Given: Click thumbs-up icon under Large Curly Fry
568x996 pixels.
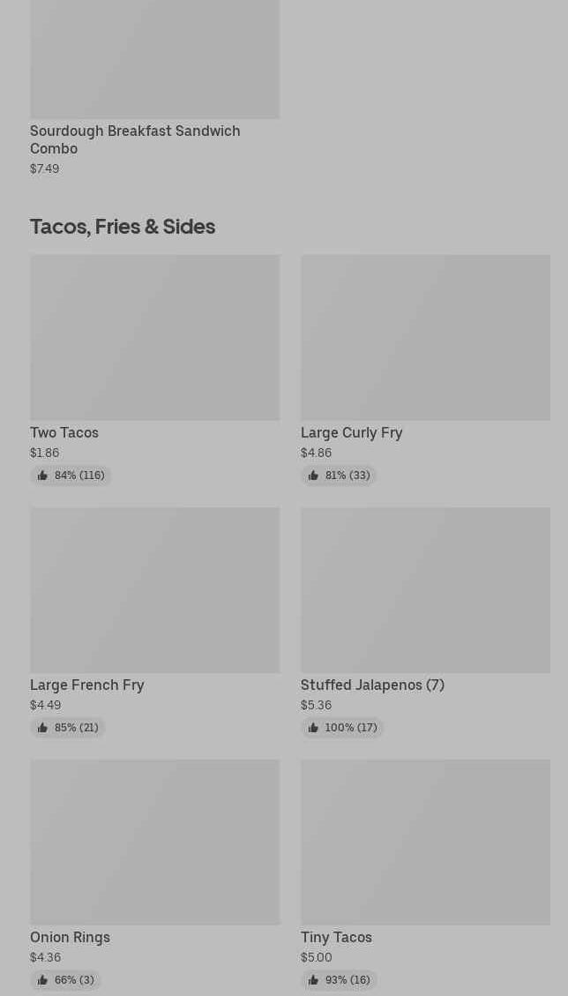Looking at the screenshot, I should tap(313, 476).
